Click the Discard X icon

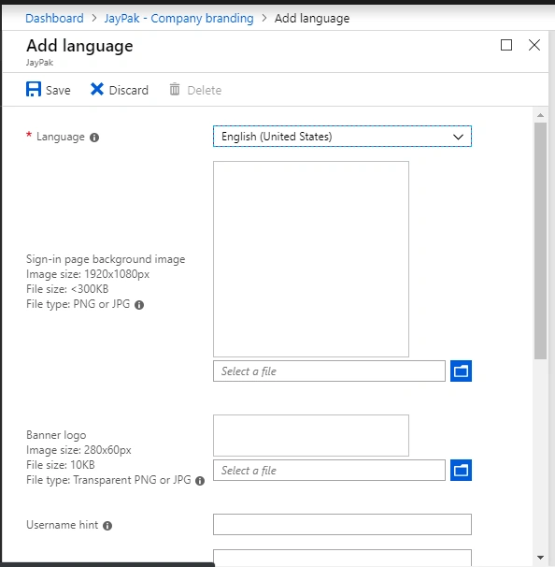(97, 89)
